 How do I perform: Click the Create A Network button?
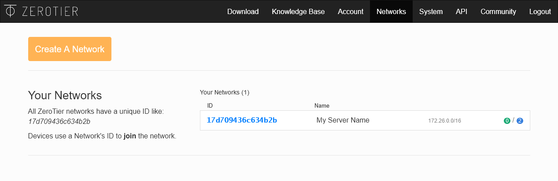pos(70,49)
